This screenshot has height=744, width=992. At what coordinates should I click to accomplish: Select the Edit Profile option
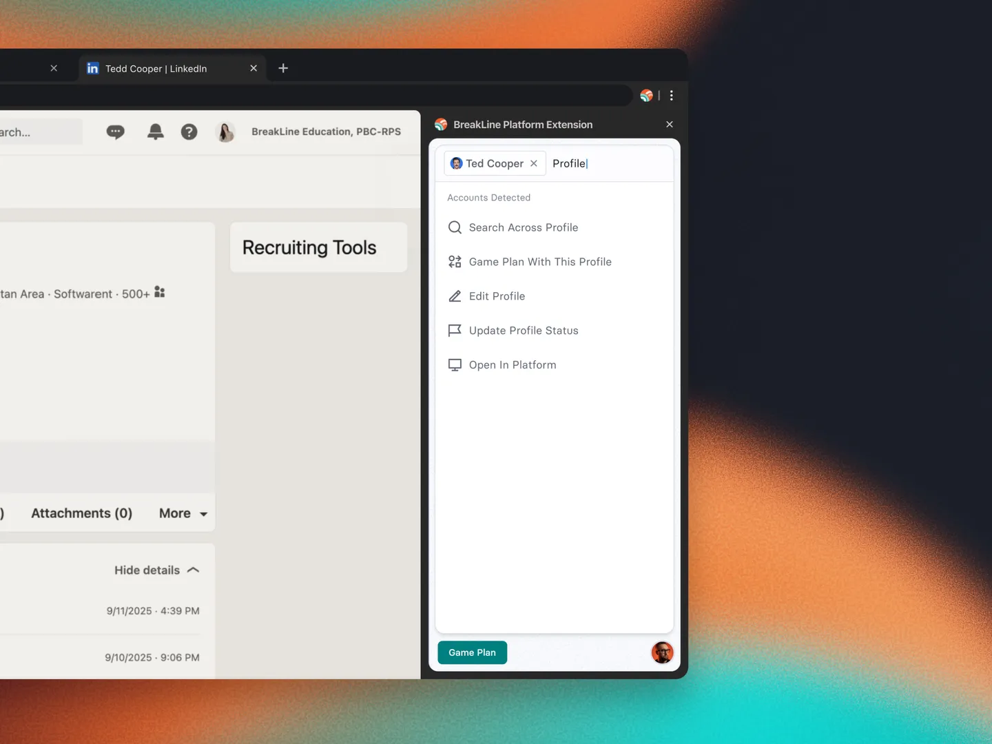coord(555,296)
